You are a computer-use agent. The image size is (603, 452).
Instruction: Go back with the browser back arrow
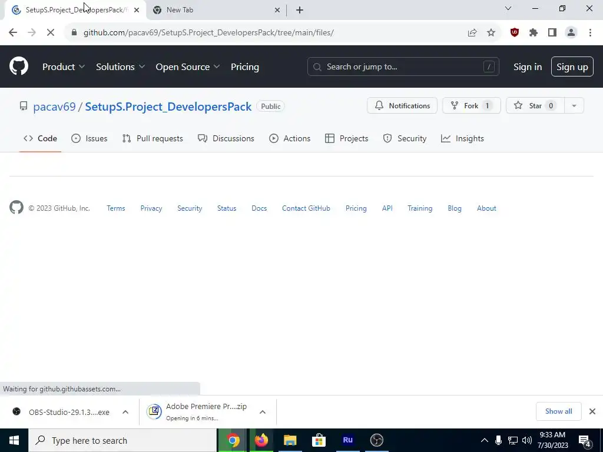(13, 33)
